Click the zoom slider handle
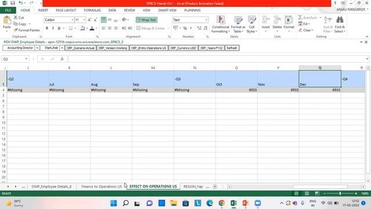The height and width of the screenshot is (209, 371). click(340, 193)
